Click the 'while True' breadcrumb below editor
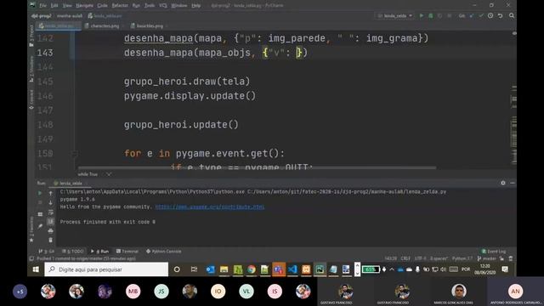This screenshot has height=306, width=544. tap(88, 174)
